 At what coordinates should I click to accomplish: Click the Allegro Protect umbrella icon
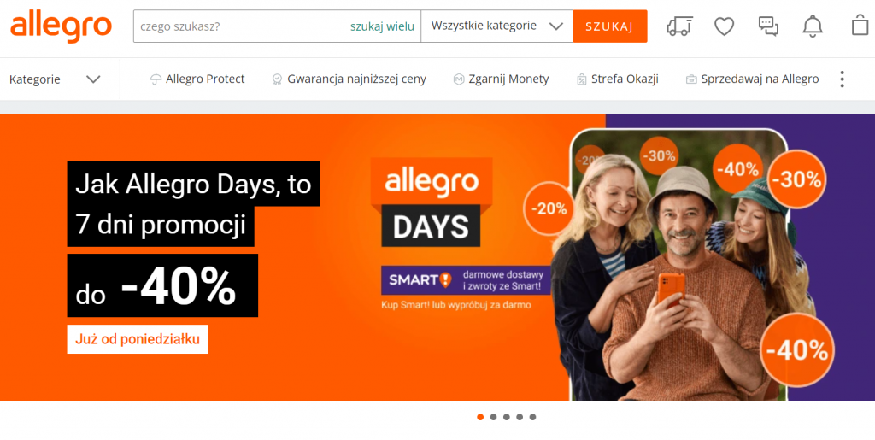click(156, 79)
